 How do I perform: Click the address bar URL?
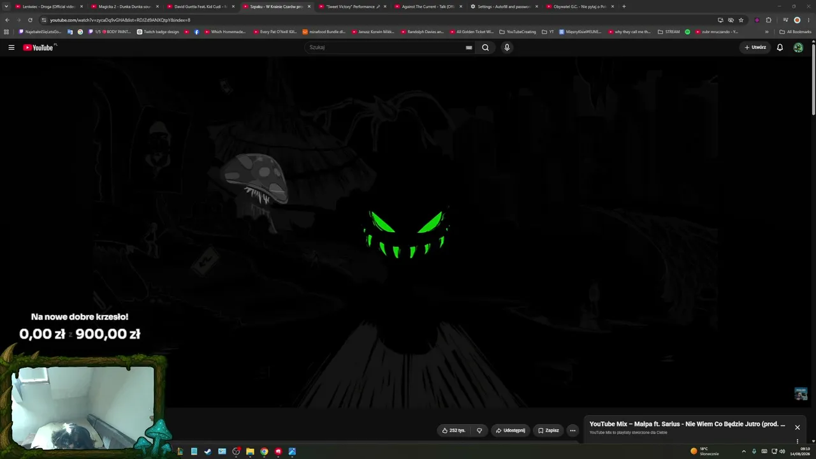(x=120, y=20)
